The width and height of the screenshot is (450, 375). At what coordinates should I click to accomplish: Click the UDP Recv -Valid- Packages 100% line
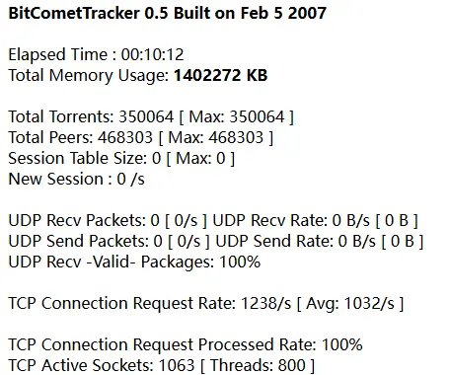134,262
